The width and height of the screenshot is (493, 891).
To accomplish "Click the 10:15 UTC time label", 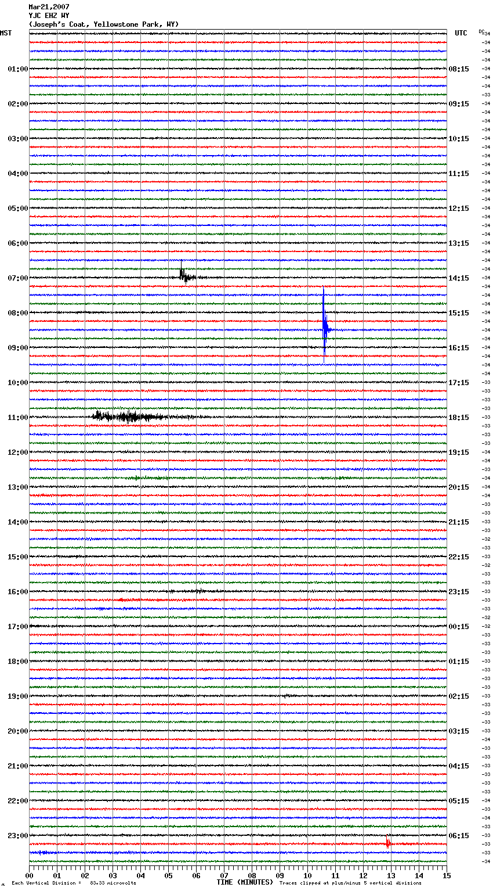I will coord(459,139).
